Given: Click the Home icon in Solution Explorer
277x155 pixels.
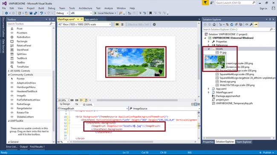Looking at the screenshot, I should (x=214, y=25).
